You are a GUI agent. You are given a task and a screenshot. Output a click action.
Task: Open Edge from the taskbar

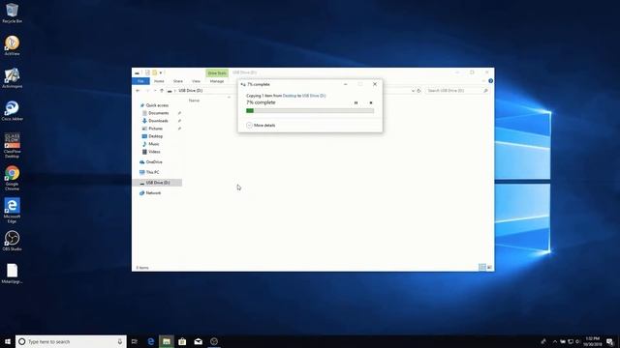pyautogui.click(x=151, y=341)
